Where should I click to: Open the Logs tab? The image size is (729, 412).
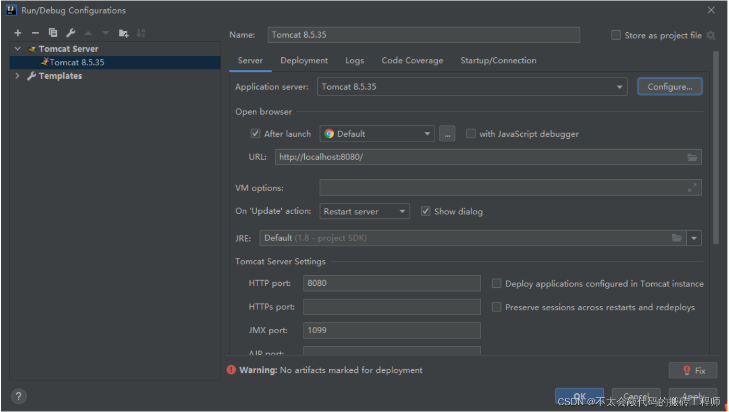(x=354, y=60)
